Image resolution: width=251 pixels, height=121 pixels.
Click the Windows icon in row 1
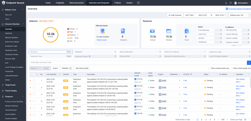click(x=135, y=79)
